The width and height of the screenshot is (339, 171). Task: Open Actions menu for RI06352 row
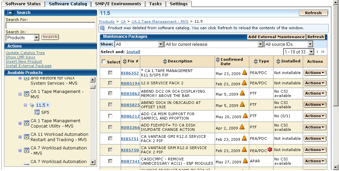[315, 73]
